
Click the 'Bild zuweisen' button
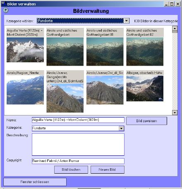pyautogui.click(x=146, y=121)
